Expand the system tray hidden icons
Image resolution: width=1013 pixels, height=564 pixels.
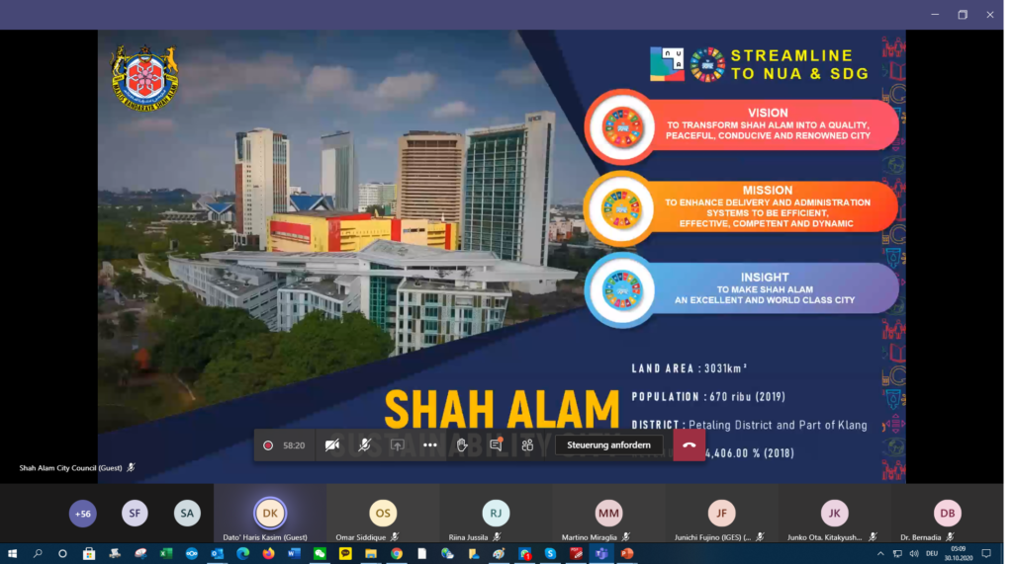pos(880,554)
